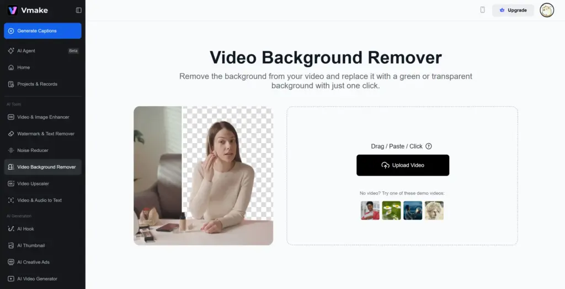565x289 pixels.
Task: Select the alpaca demo video thumbnail
Action: pyautogui.click(x=434, y=210)
